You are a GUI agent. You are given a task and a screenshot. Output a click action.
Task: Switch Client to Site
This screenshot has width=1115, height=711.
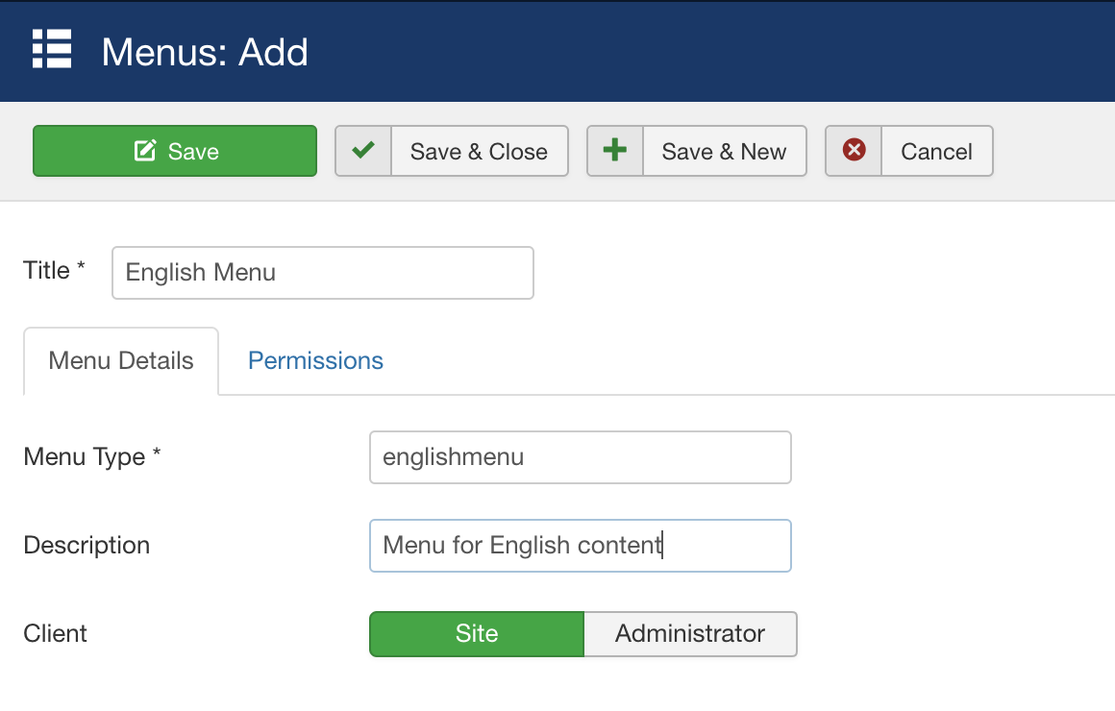(477, 633)
